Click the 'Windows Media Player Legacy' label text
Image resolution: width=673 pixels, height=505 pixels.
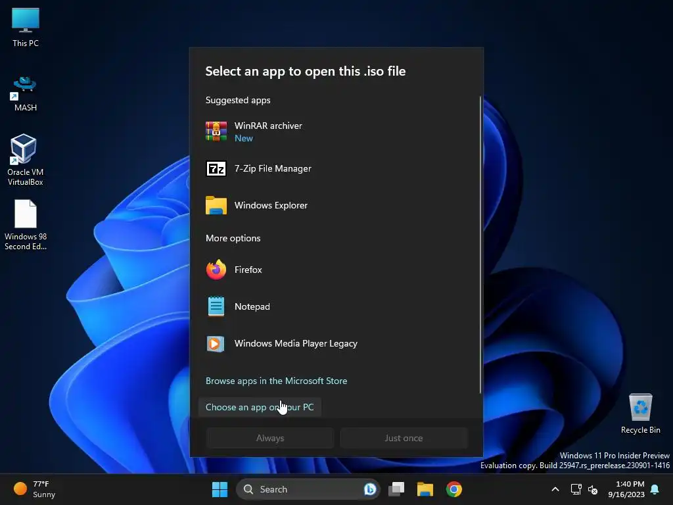tap(296, 343)
